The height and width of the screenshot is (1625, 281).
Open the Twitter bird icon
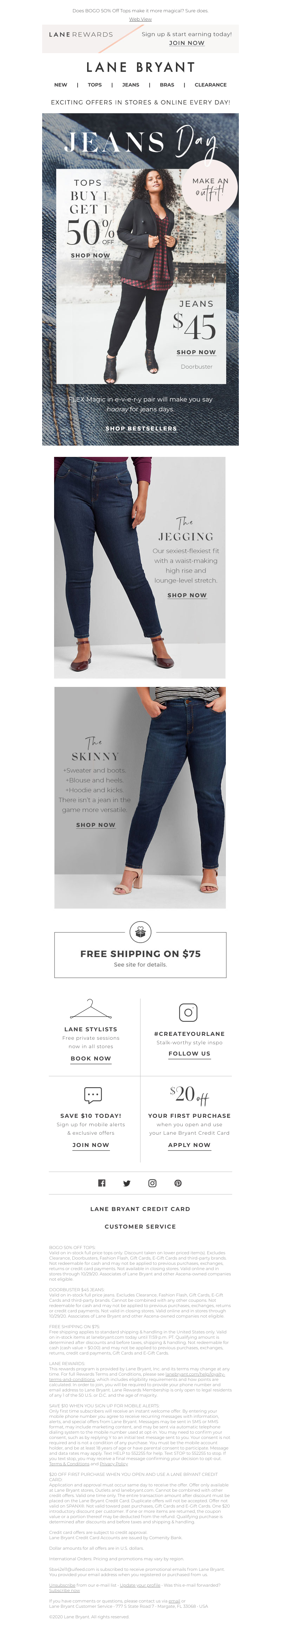[x=127, y=1183]
